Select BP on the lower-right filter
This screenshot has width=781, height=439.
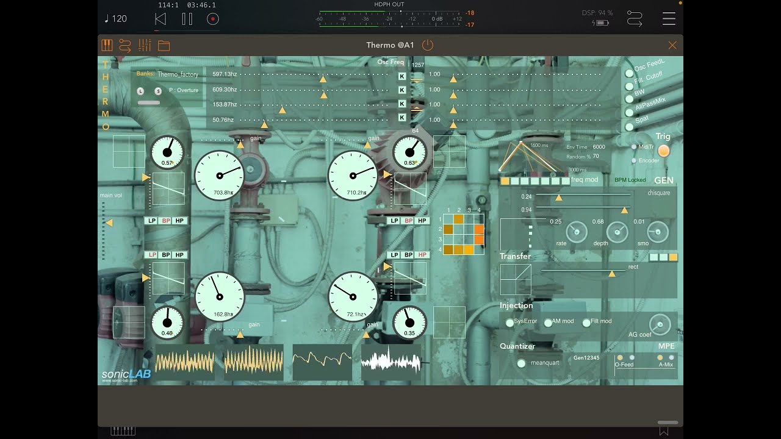click(x=408, y=255)
